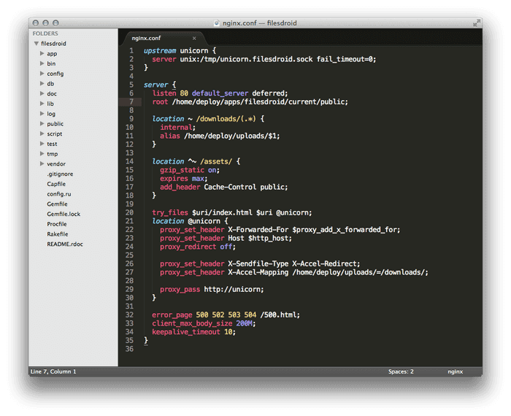Change indentation via Spaces: 2
This screenshot has height=416, width=511.
(x=401, y=371)
